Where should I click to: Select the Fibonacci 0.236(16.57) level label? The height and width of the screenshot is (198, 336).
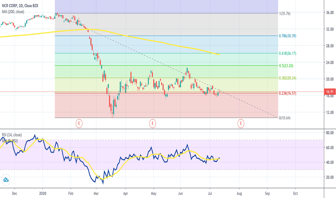coord(288,93)
